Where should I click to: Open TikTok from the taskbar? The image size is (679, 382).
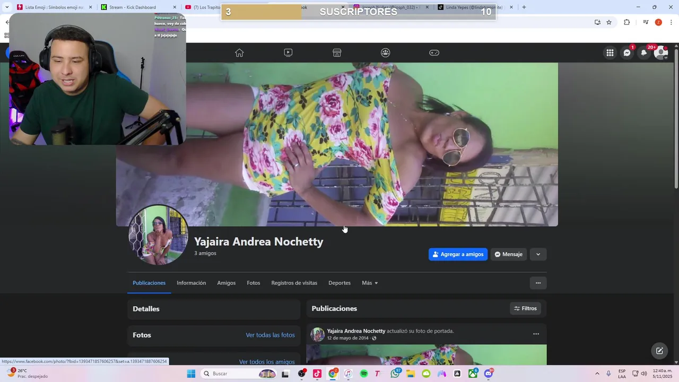click(x=317, y=374)
